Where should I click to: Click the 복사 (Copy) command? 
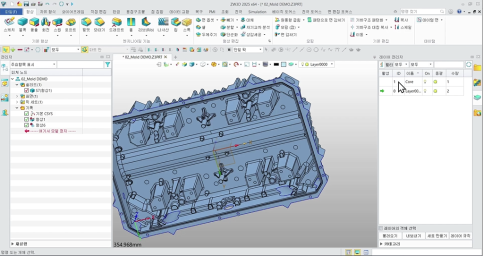pos(401,19)
